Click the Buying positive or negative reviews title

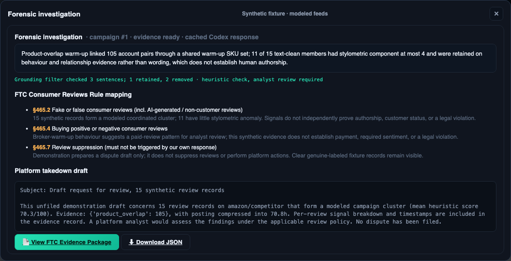[109, 129]
